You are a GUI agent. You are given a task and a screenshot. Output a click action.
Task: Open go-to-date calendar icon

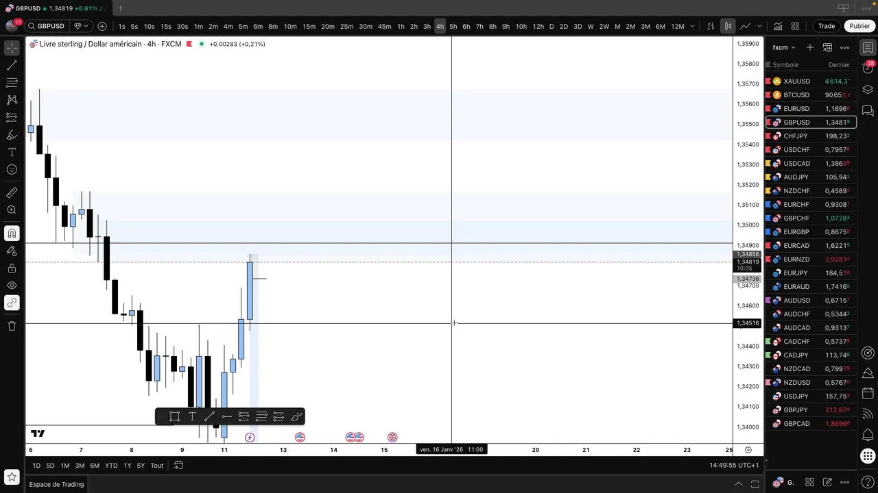click(x=178, y=466)
